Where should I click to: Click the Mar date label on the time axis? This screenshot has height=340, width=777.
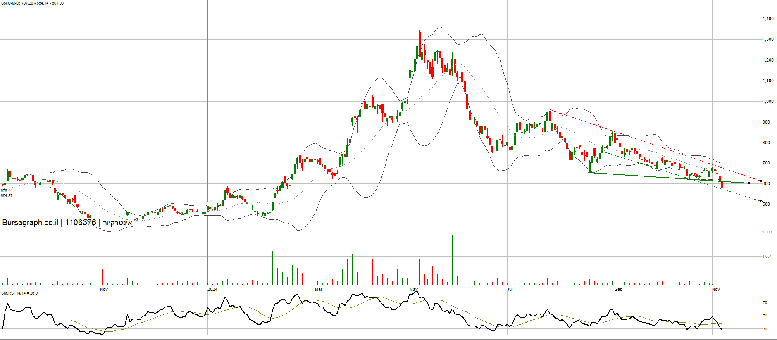(318, 289)
